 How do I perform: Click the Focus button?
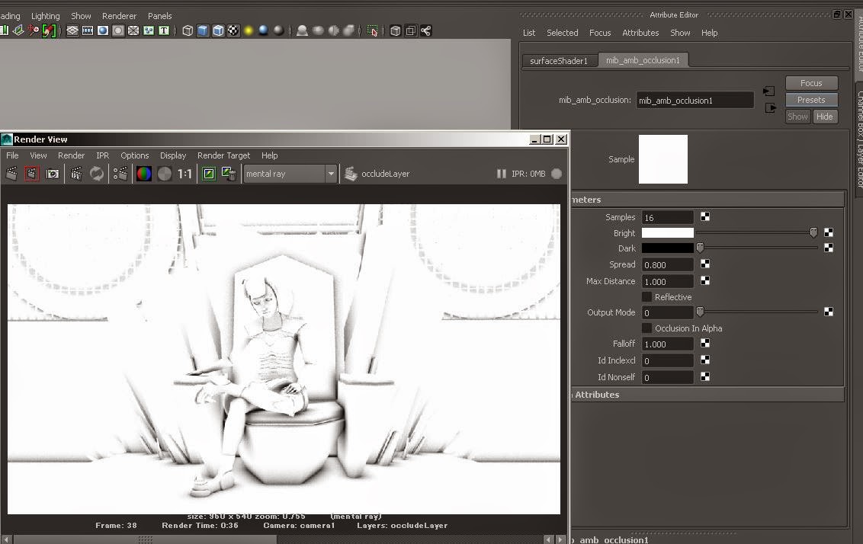tap(811, 83)
